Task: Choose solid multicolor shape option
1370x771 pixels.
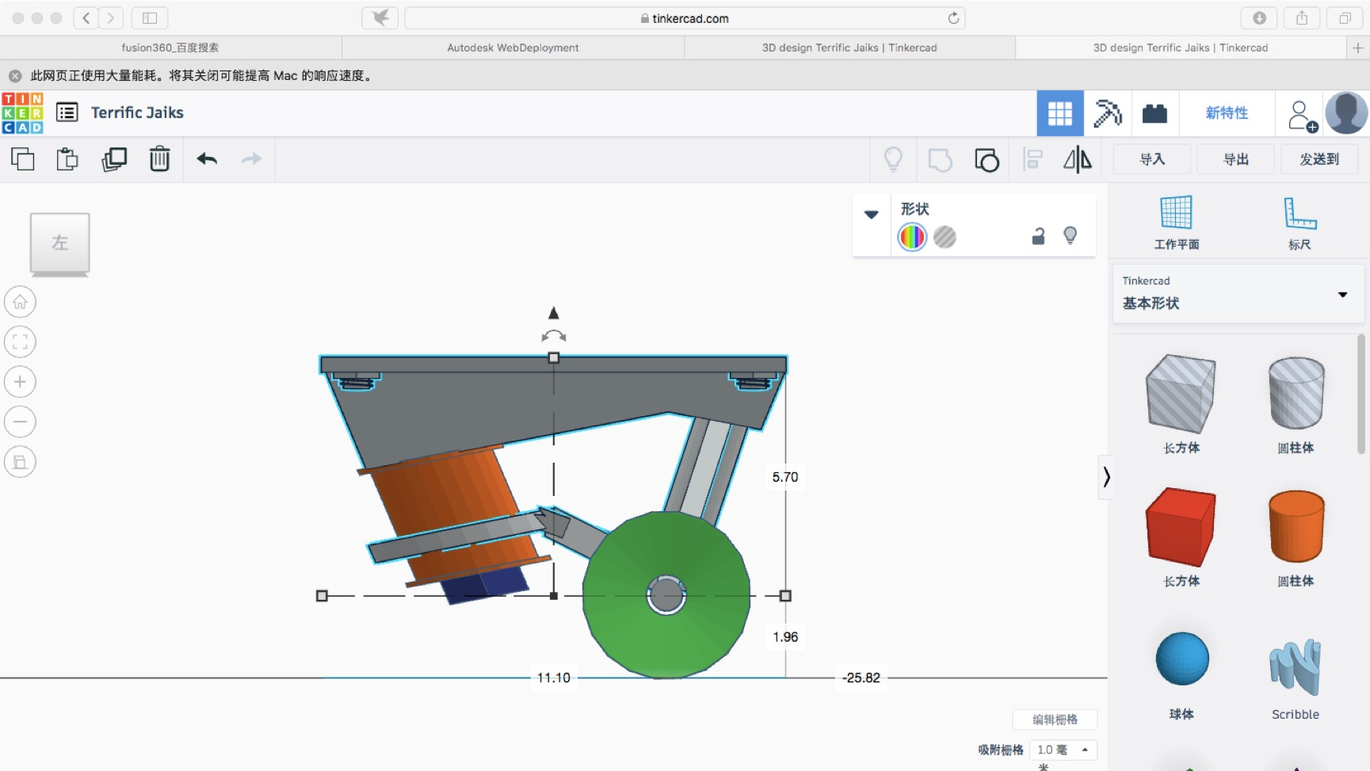Action: pyautogui.click(x=912, y=237)
